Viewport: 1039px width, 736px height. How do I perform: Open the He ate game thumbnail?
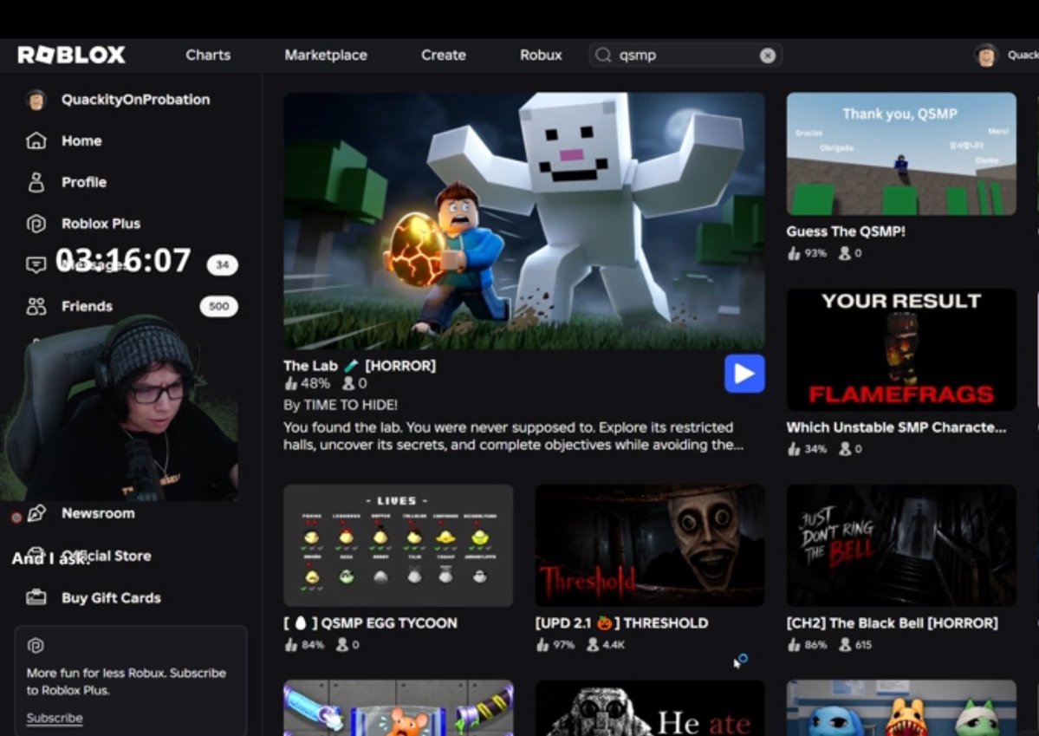tap(650, 707)
